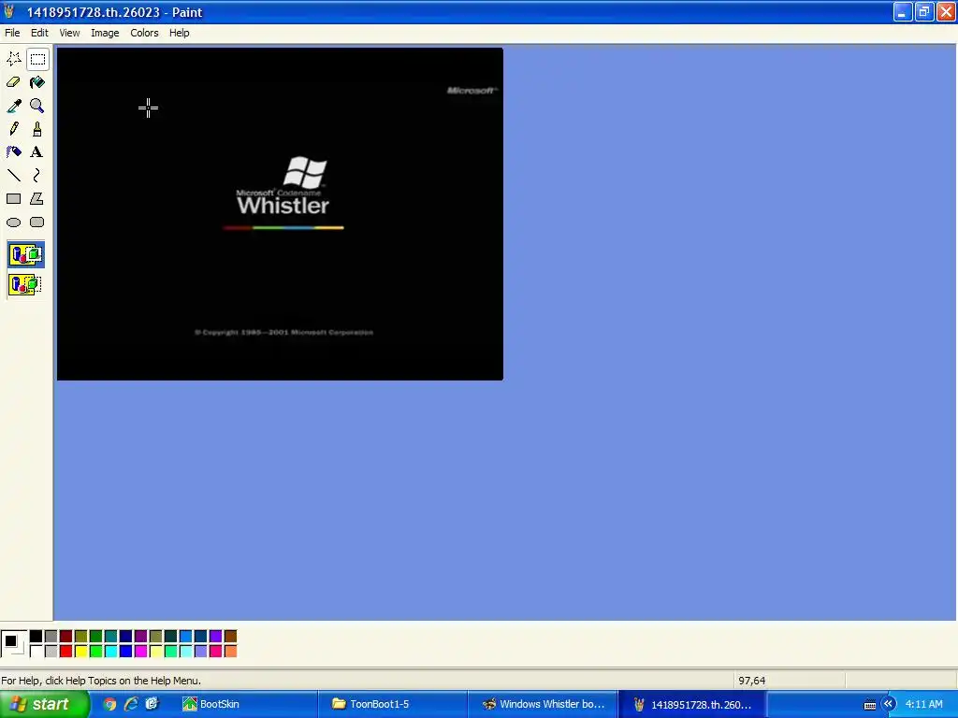Screen dimensions: 958x718
Task: Open the Image menu
Action: pos(105,33)
